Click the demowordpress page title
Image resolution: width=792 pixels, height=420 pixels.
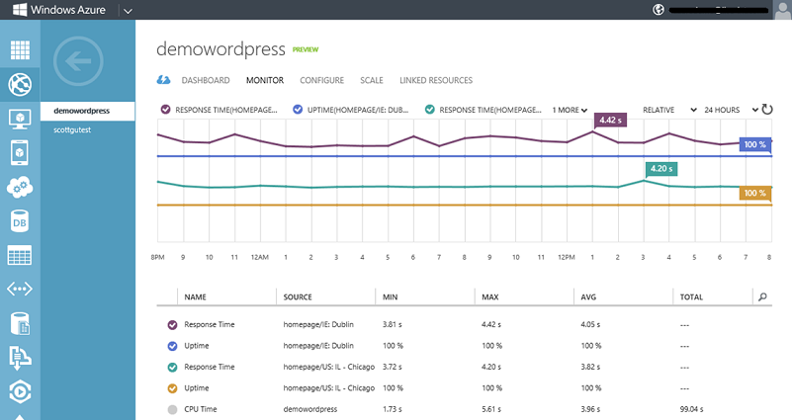(x=220, y=49)
